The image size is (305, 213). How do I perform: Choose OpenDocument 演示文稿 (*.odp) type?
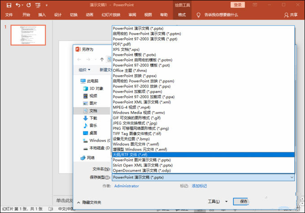coord(203,170)
